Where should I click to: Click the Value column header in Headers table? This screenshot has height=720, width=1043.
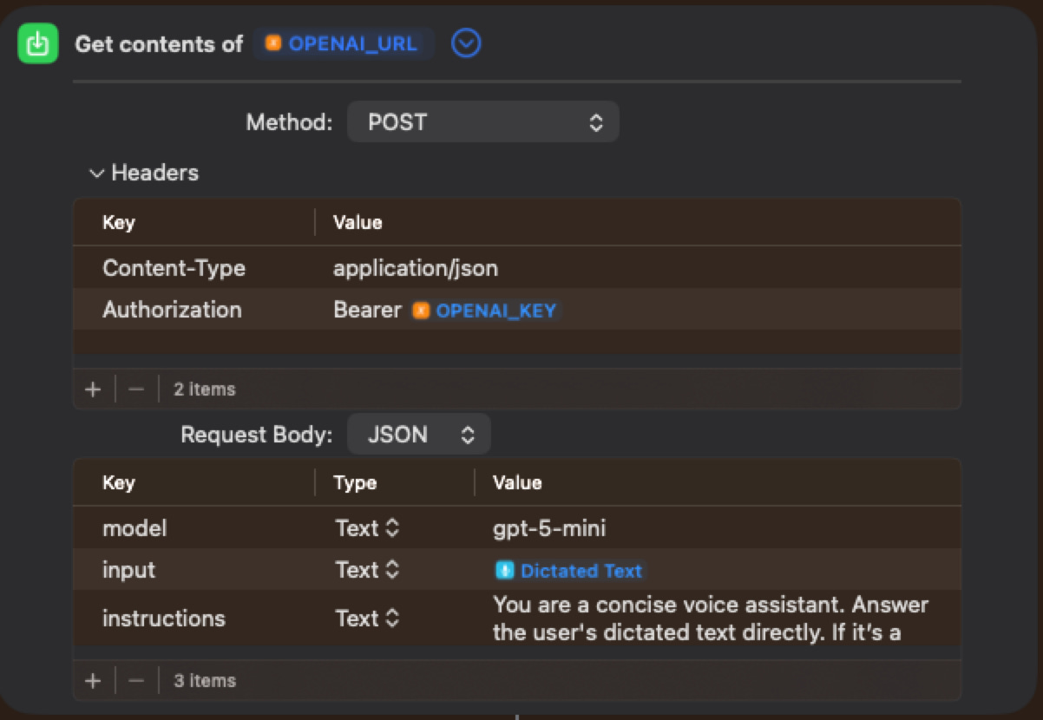click(358, 223)
